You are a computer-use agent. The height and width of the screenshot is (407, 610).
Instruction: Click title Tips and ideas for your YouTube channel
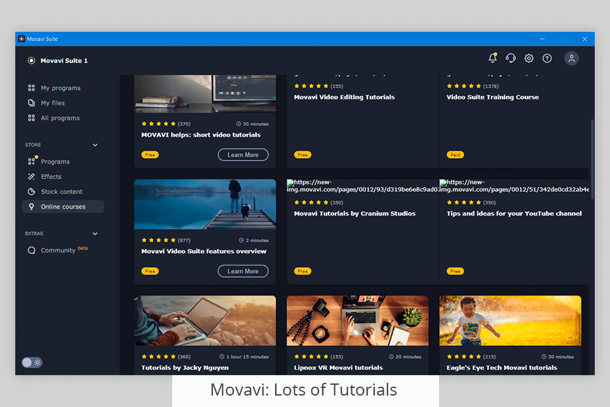point(514,214)
